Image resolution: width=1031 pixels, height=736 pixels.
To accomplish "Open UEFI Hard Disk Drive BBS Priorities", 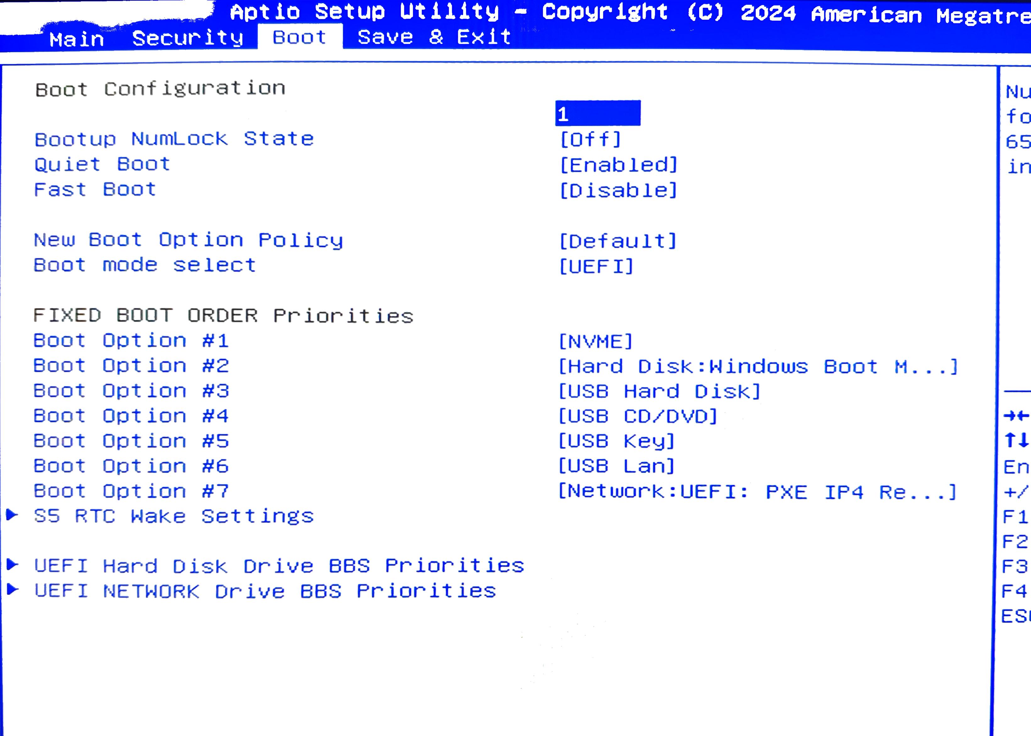I will pos(279,566).
